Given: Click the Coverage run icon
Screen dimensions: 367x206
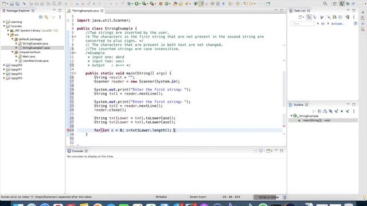Looking at the screenshot, I should [x=145, y=4].
